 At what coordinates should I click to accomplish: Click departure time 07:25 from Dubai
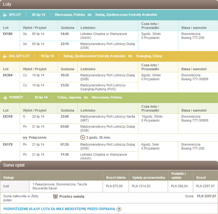click(65, 144)
